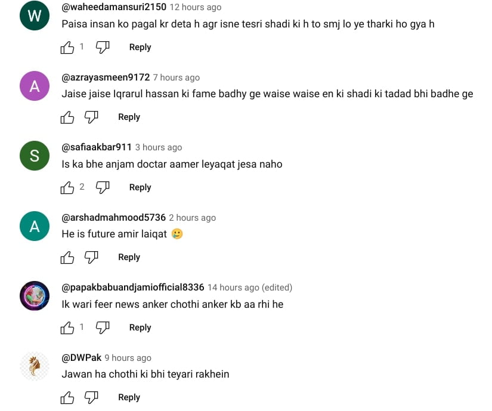Like the comment by waheedamansuri2150

click(68, 48)
